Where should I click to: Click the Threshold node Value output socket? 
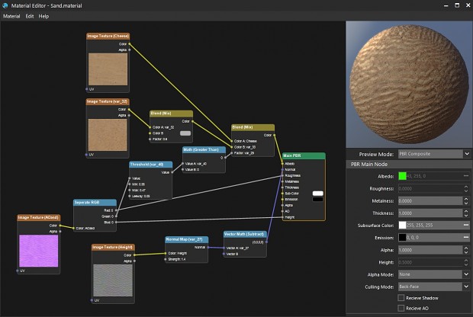coord(172,172)
